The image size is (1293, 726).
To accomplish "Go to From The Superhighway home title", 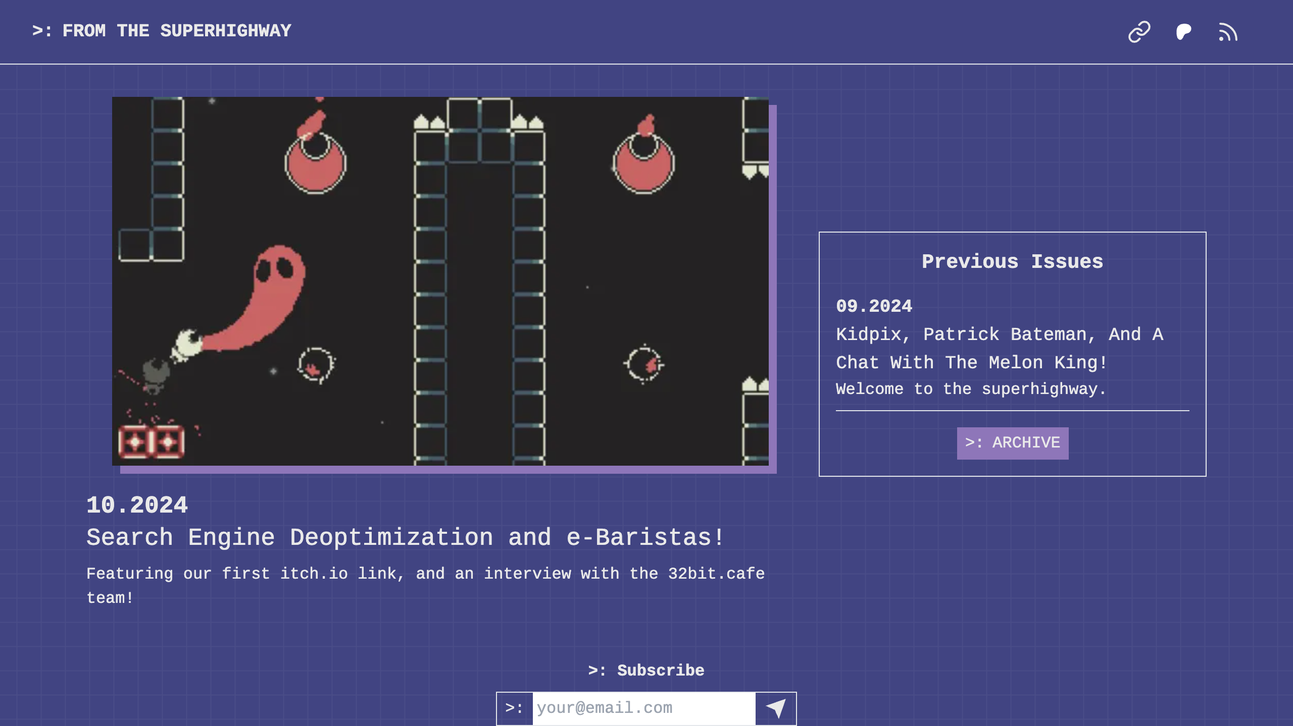I will point(176,31).
